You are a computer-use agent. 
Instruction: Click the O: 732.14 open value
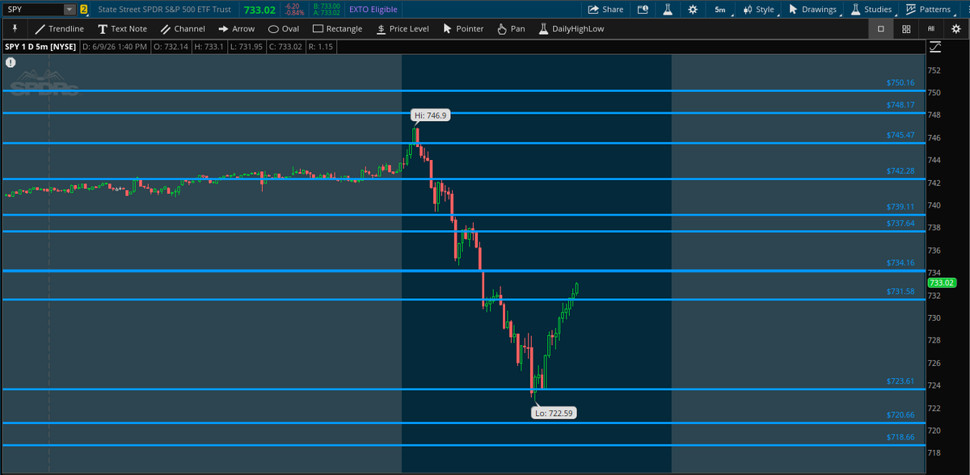click(171, 47)
